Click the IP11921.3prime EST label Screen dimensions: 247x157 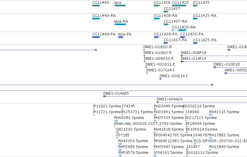pos(107,106)
